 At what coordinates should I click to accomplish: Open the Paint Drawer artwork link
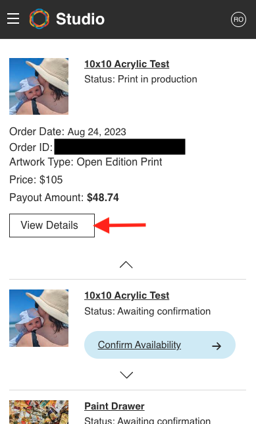tap(114, 406)
